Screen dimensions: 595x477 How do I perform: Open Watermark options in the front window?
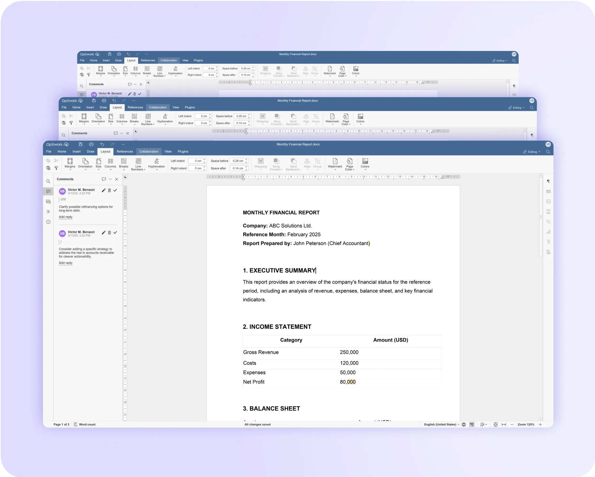pyautogui.click(x=335, y=164)
